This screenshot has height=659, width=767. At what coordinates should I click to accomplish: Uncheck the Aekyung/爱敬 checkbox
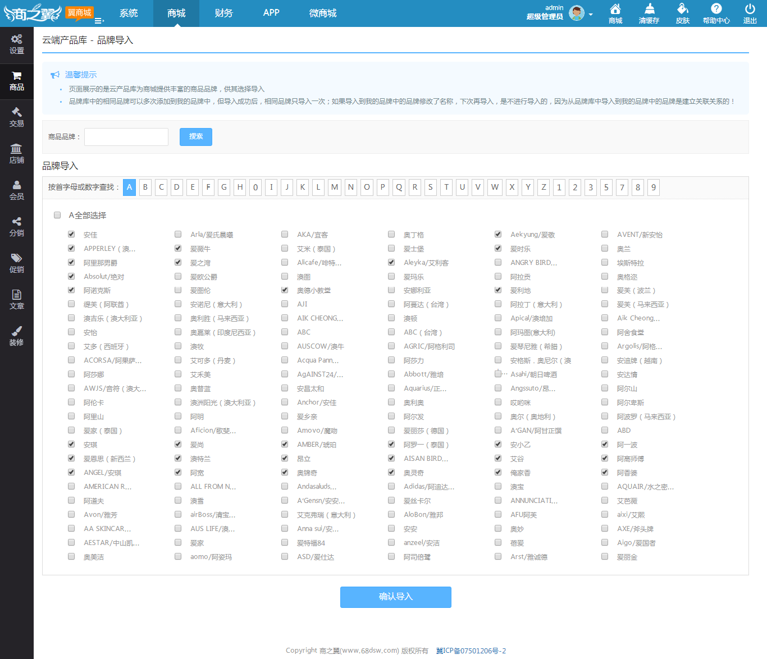click(498, 234)
